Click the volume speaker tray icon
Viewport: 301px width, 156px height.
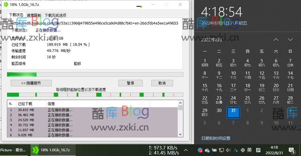(228, 150)
